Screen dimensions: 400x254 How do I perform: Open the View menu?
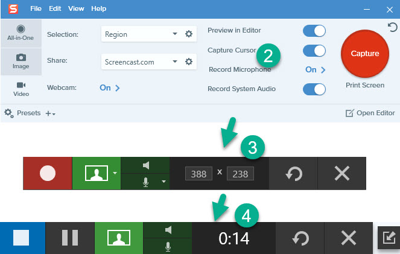76,8
